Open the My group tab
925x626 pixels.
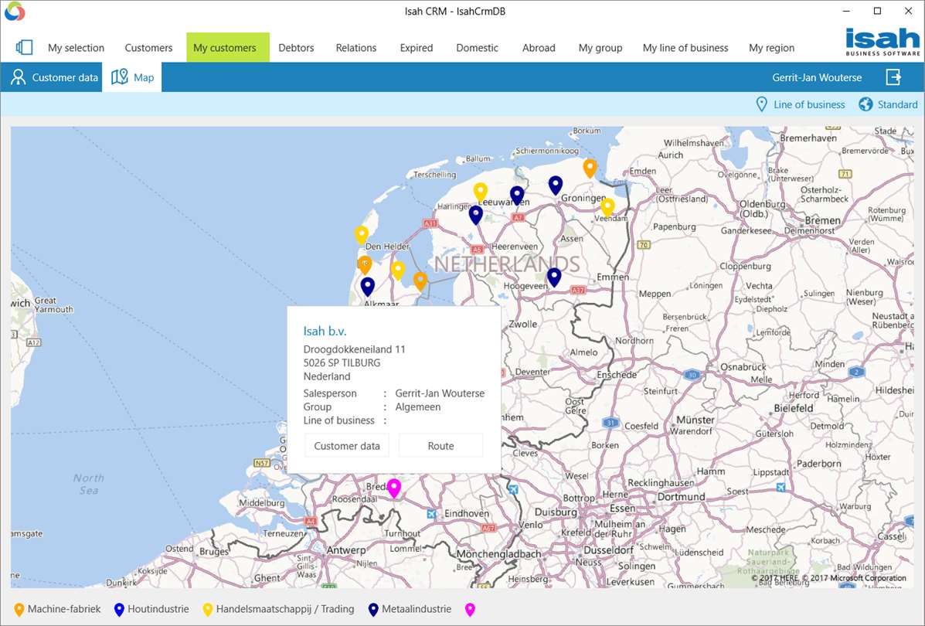tap(600, 48)
